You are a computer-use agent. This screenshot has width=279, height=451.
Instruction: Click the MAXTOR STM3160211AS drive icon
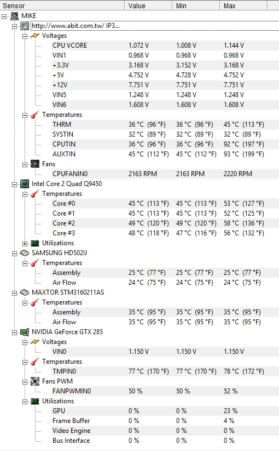point(25,292)
